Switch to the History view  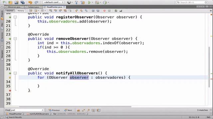pyautogui.click(x=21, y=11)
